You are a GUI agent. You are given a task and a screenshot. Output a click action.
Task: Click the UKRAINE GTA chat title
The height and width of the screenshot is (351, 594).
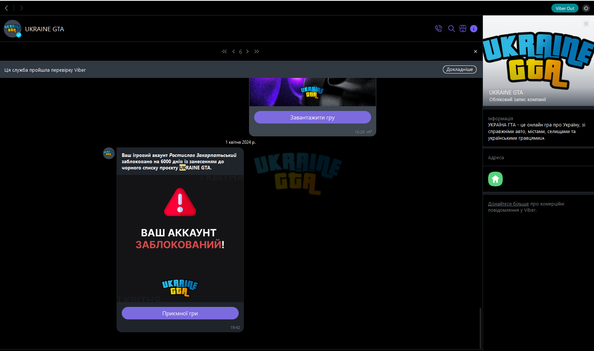[x=45, y=29]
